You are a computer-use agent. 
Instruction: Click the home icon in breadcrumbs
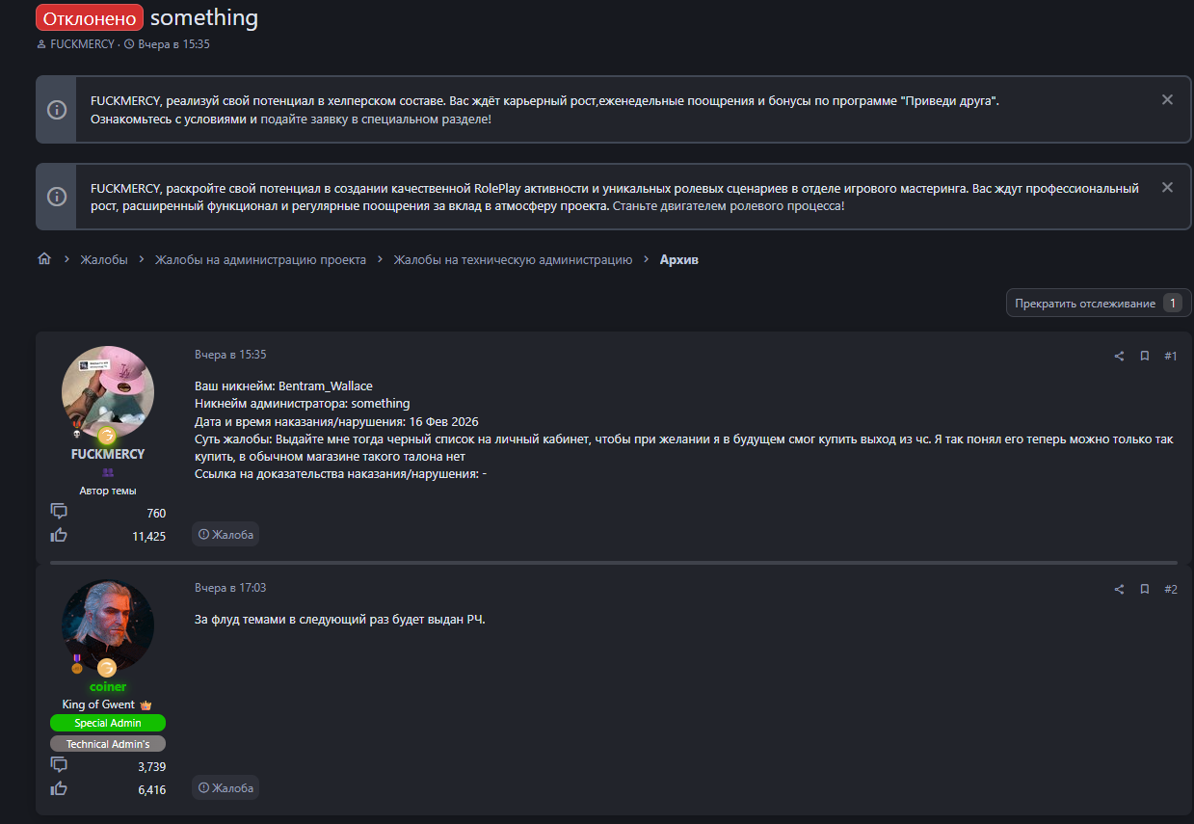43,259
